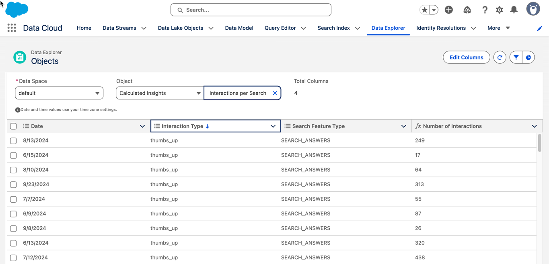
Task: Open the More tabs dropdown
Action: pos(499,28)
